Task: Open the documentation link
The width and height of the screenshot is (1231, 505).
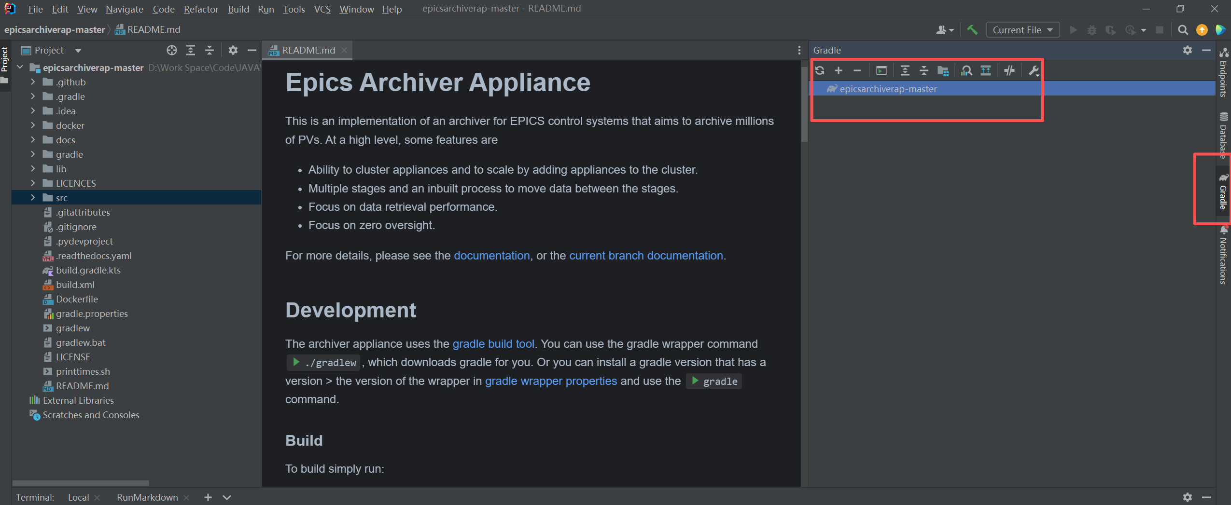Action: pyautogui.click(x=491, y=256)
